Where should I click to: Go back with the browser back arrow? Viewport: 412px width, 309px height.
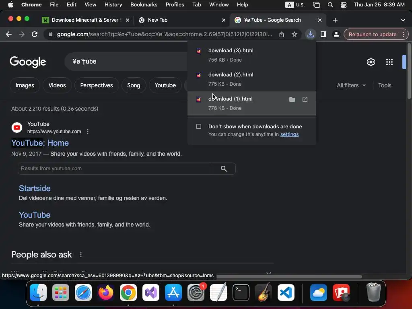point(9,35)
